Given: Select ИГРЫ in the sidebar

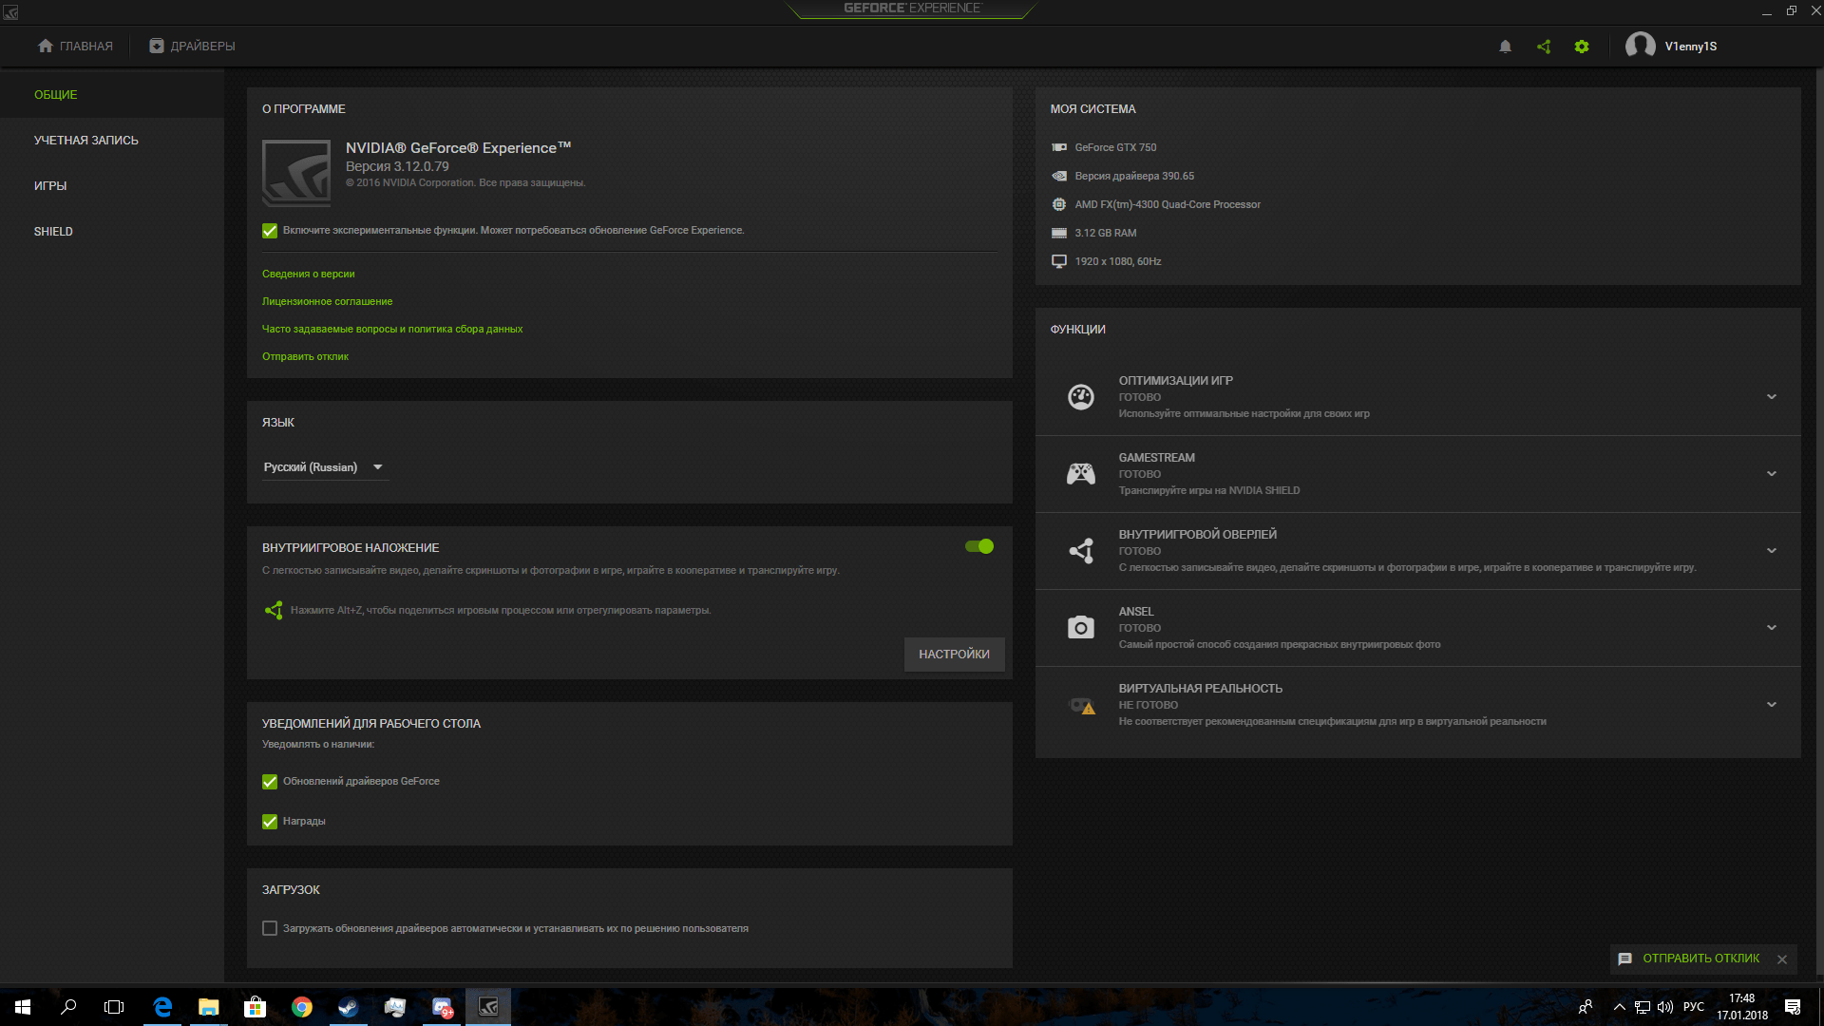Looking at the screenshot, I should tap(112, 186).
